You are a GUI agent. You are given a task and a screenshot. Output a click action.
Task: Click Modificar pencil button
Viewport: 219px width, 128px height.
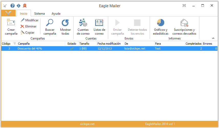tap(29, 20)
